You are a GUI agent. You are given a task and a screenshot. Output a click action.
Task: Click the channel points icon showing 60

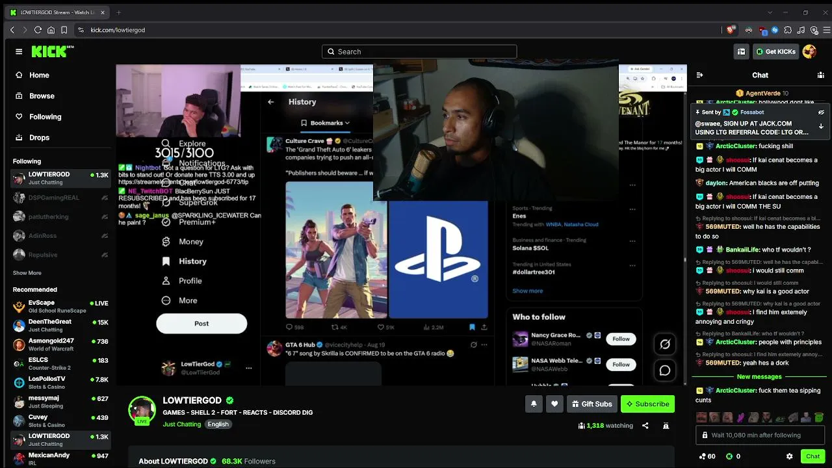pos(703,456)
